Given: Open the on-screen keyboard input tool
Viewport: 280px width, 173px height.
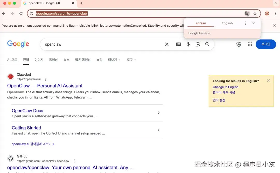Looking at the screenshot, I should click(179, 44).
